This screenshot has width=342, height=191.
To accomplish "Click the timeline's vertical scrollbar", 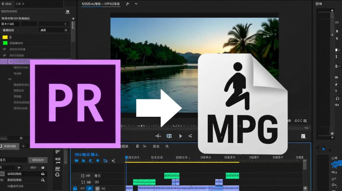I will pos(305,165).
